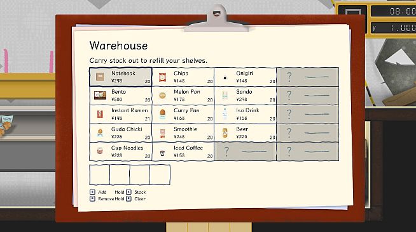Select the Onigiri stock entry
Viewport: 416px width, 232px height.
pyautogui.click(x=246, y=77)
